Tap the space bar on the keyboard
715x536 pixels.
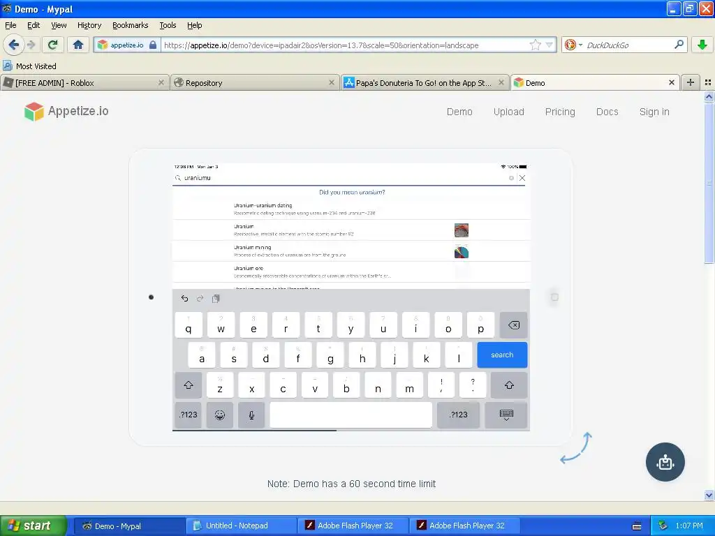[351, 415]
